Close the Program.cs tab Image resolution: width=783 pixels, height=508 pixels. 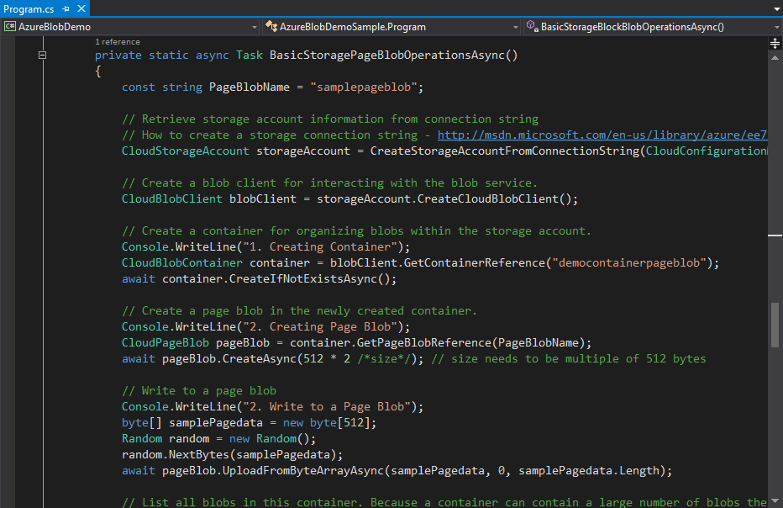80,8
